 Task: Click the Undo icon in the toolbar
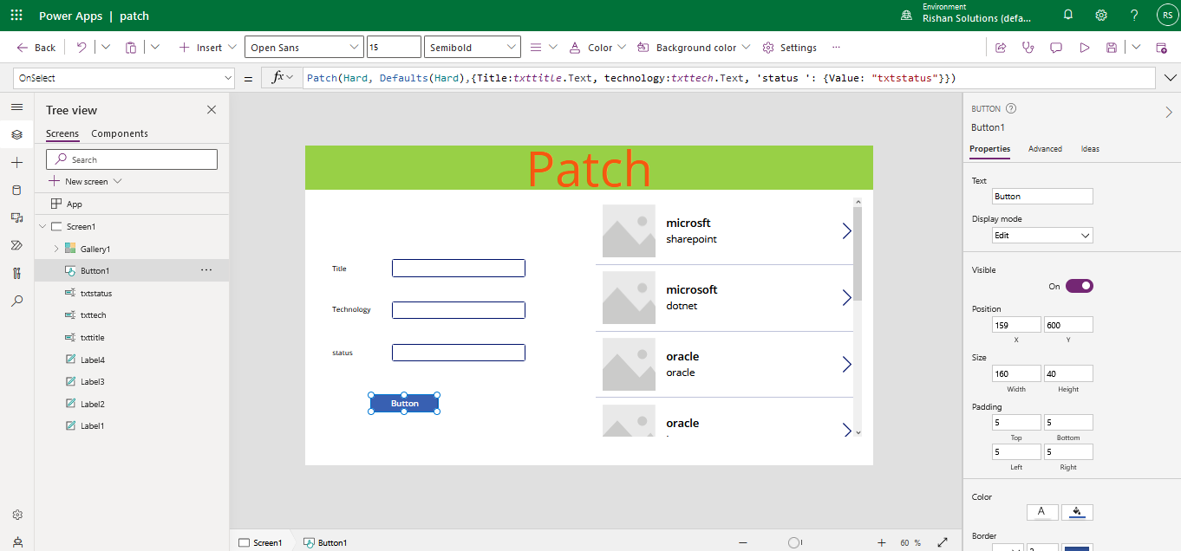(81, 47)
